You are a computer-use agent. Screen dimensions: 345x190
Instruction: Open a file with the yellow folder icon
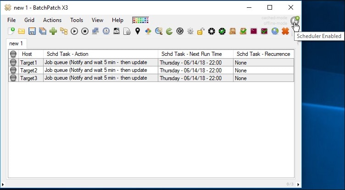click(22, 31)
